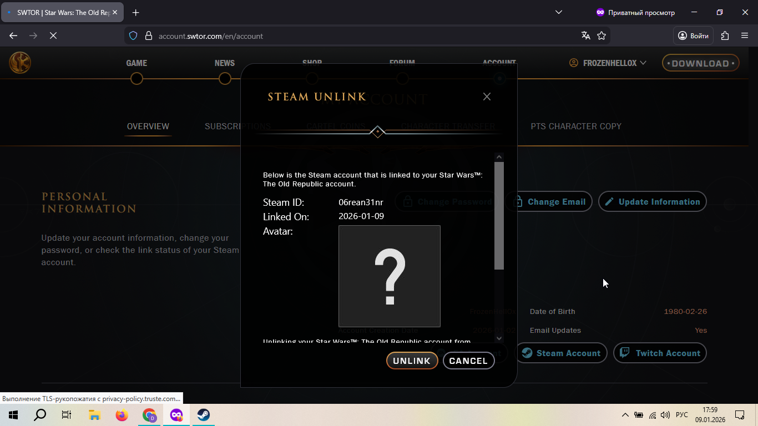Click the address bar URL field
Image resolution: width=758 pixels, height=426 pixels.
(x=366, y=35)
